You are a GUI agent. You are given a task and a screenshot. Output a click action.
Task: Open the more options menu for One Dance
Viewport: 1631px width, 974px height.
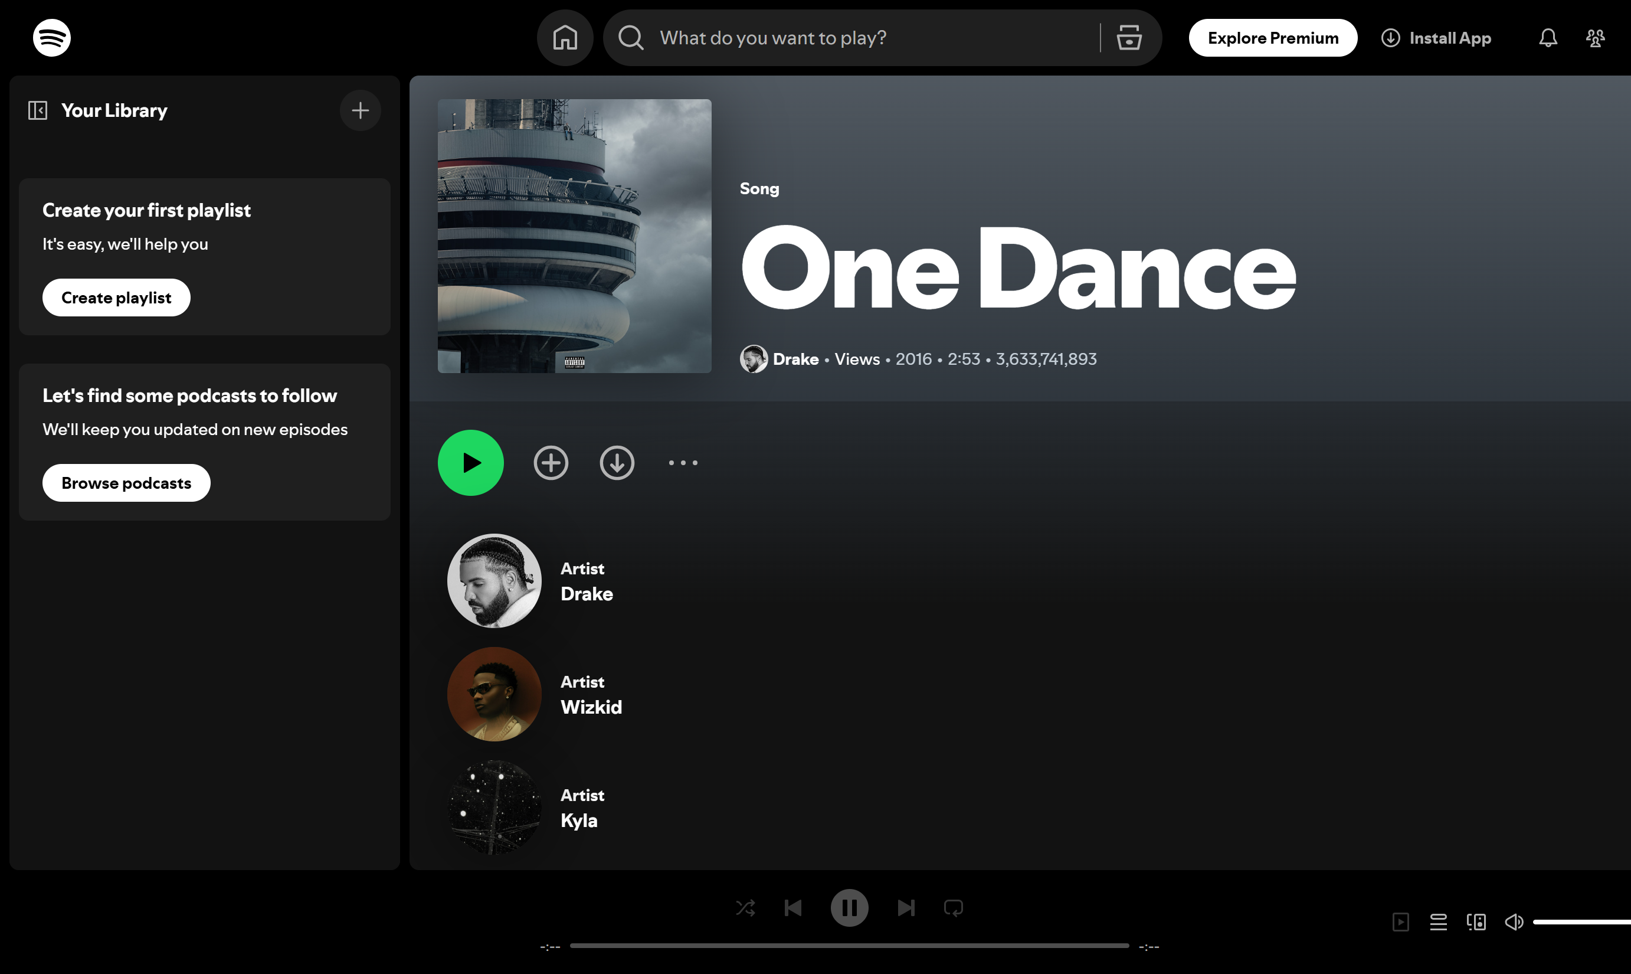click(x=682, y=462)
